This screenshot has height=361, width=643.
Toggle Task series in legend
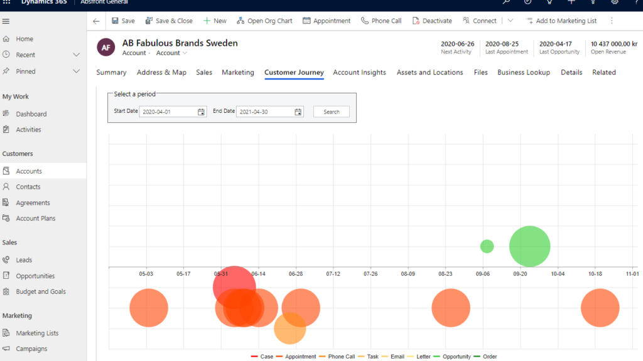[368, 357]
